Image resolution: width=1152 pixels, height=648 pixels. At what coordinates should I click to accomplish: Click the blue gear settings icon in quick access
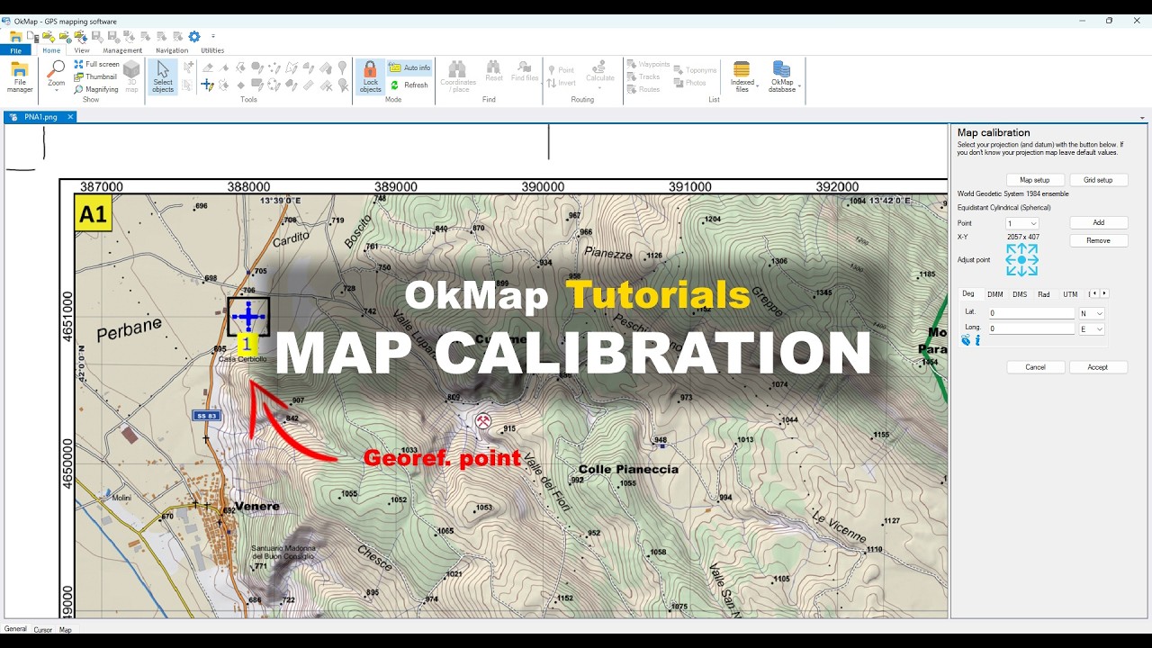[x=193, y=37]
